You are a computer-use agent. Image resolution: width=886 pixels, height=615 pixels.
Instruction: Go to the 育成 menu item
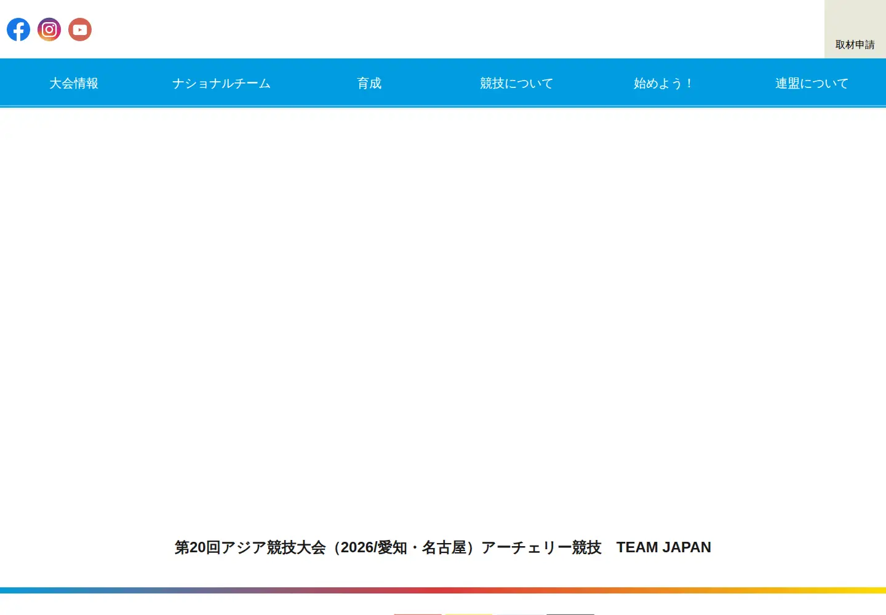[x=369, y=83]
